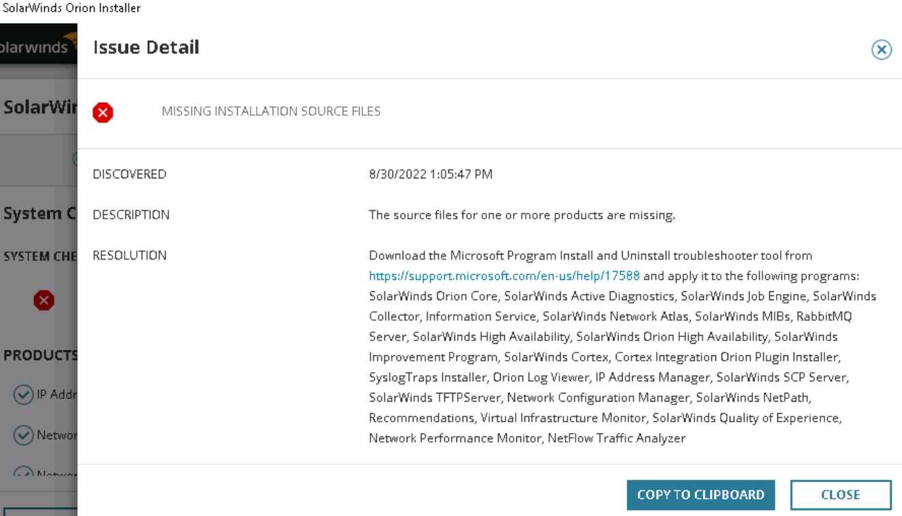Click the Close button
The width and height of the screenshot is (902, 516).
pos(841,495)
